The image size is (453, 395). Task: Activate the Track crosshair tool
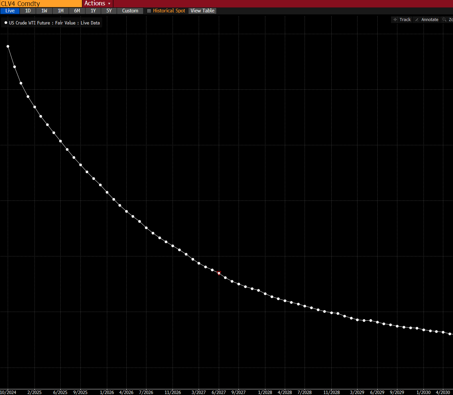(402, 20)
